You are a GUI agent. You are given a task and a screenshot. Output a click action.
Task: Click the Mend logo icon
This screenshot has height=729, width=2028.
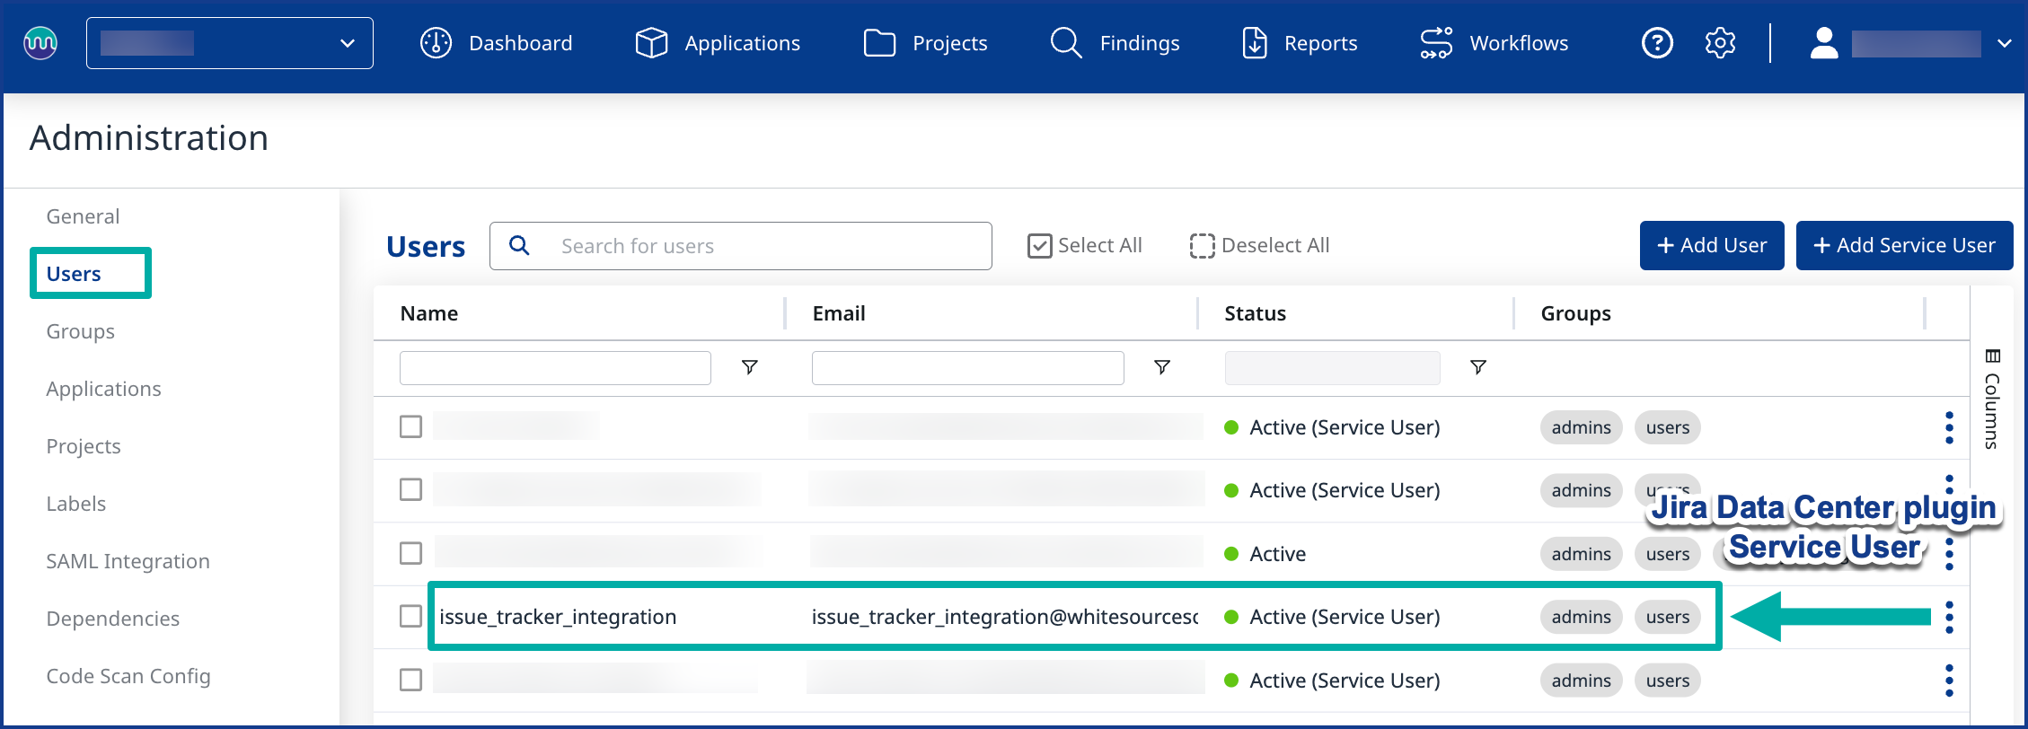tap(40, 42)
